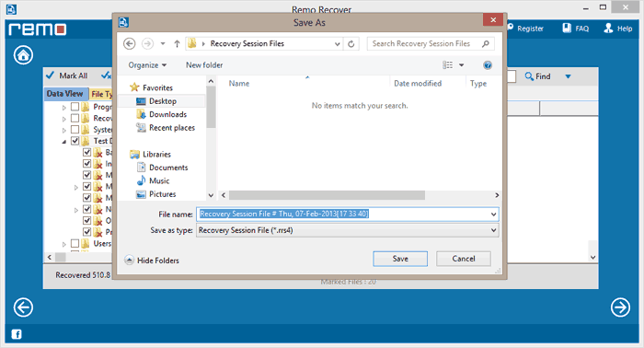Refresh the Recovery Session Files location

[x=351, y=43]
